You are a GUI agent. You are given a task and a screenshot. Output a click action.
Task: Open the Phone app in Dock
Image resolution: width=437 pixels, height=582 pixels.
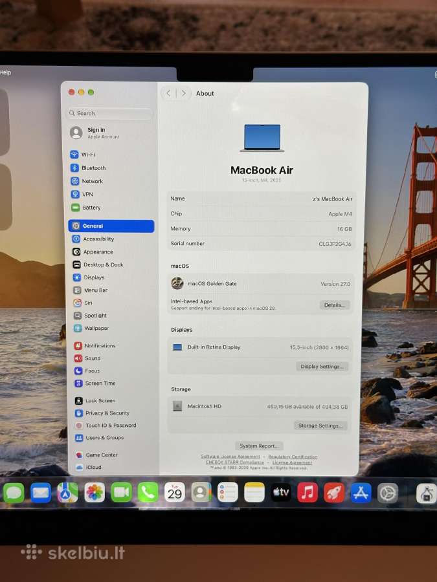(148, 493)
